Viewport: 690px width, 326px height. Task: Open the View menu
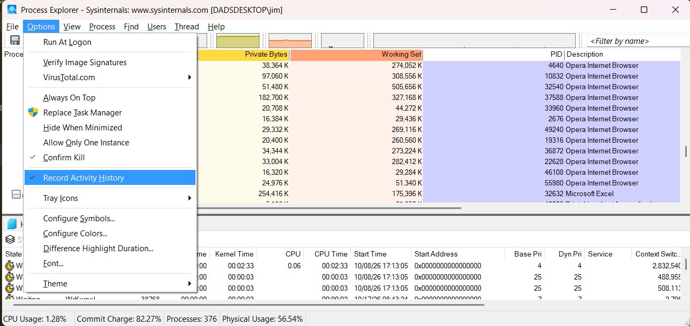point(72,27)
